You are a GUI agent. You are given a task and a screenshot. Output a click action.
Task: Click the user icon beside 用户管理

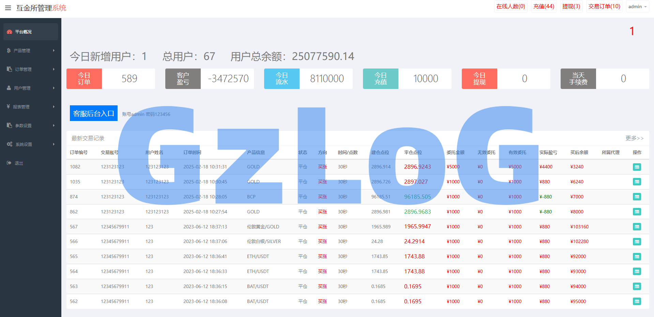9,88
